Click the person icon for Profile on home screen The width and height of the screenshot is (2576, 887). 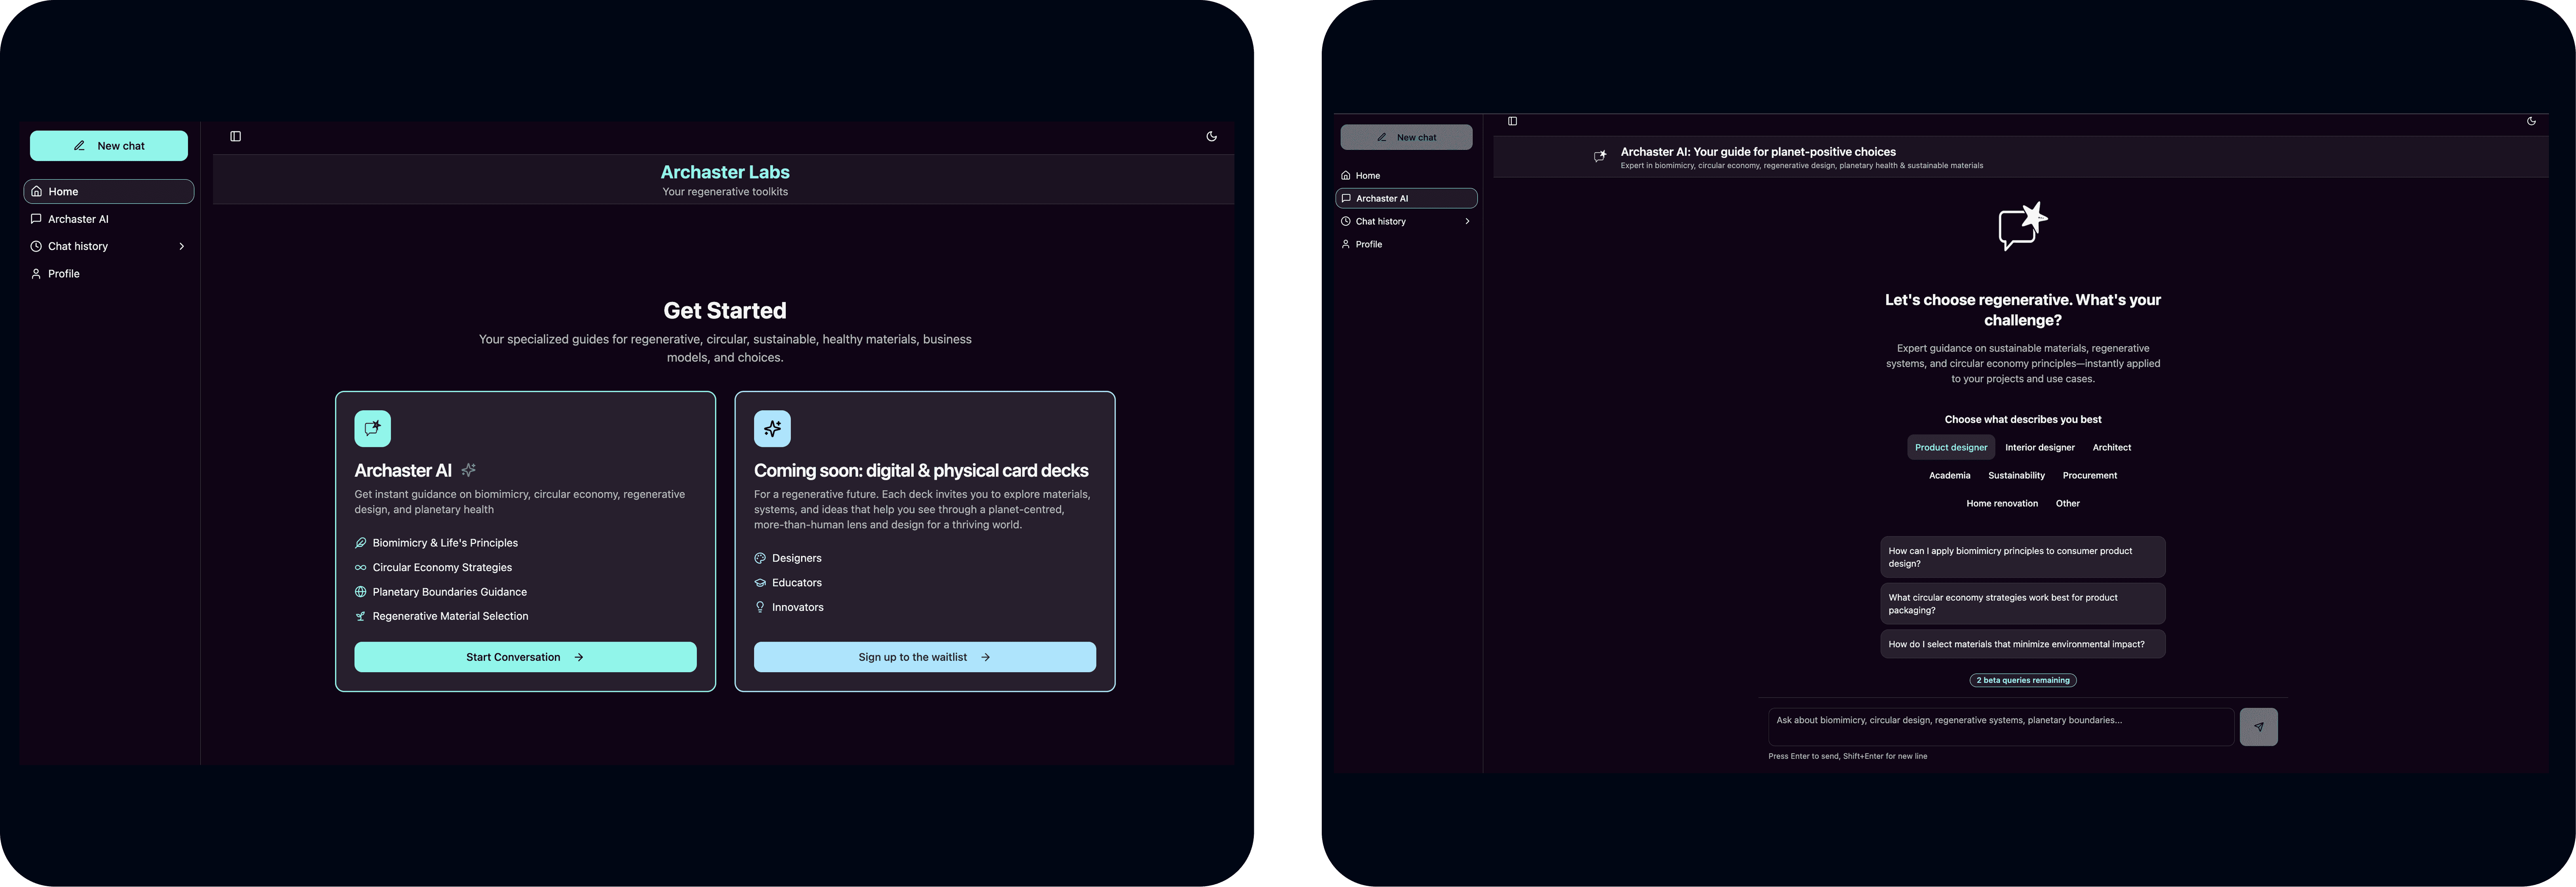(36, 274)
